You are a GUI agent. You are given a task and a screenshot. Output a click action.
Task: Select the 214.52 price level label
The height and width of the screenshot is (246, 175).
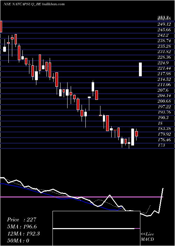[x=164, y=79]
